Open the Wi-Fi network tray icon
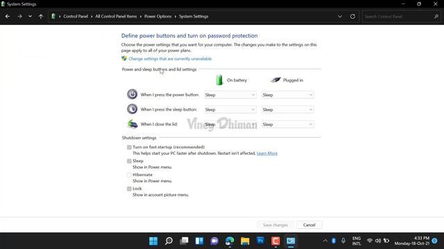 coord(370,241)
